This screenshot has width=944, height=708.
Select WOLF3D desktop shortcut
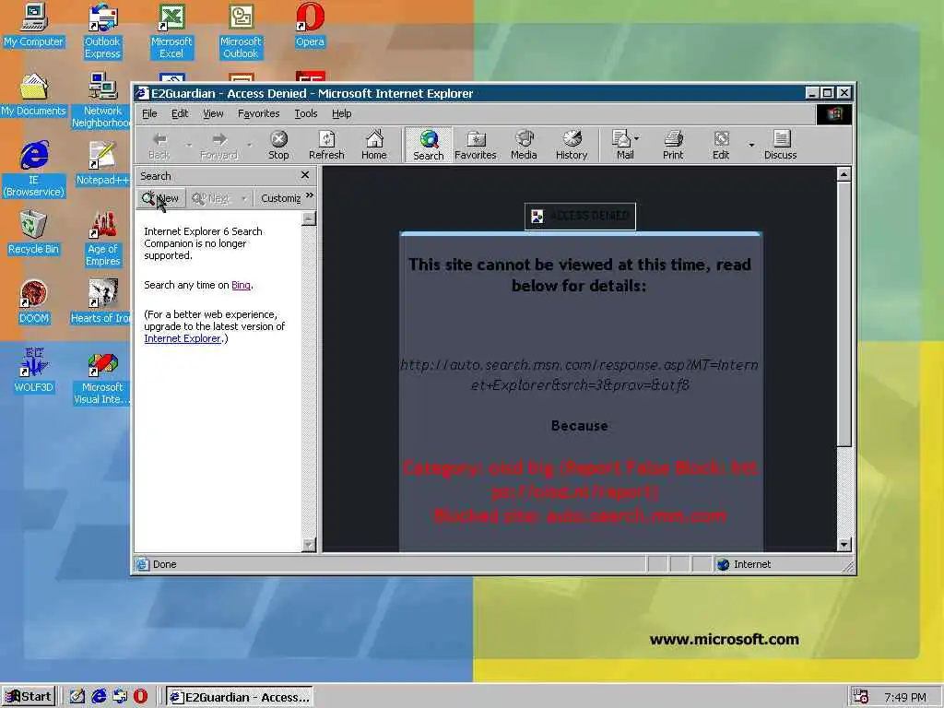(x=34, y=372)
